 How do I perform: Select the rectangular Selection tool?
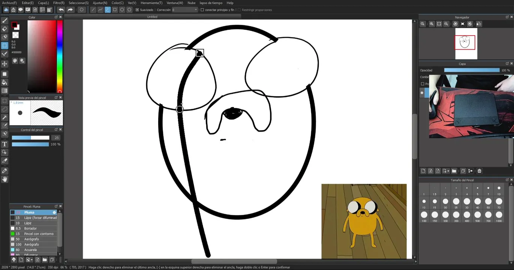(4, 101)
